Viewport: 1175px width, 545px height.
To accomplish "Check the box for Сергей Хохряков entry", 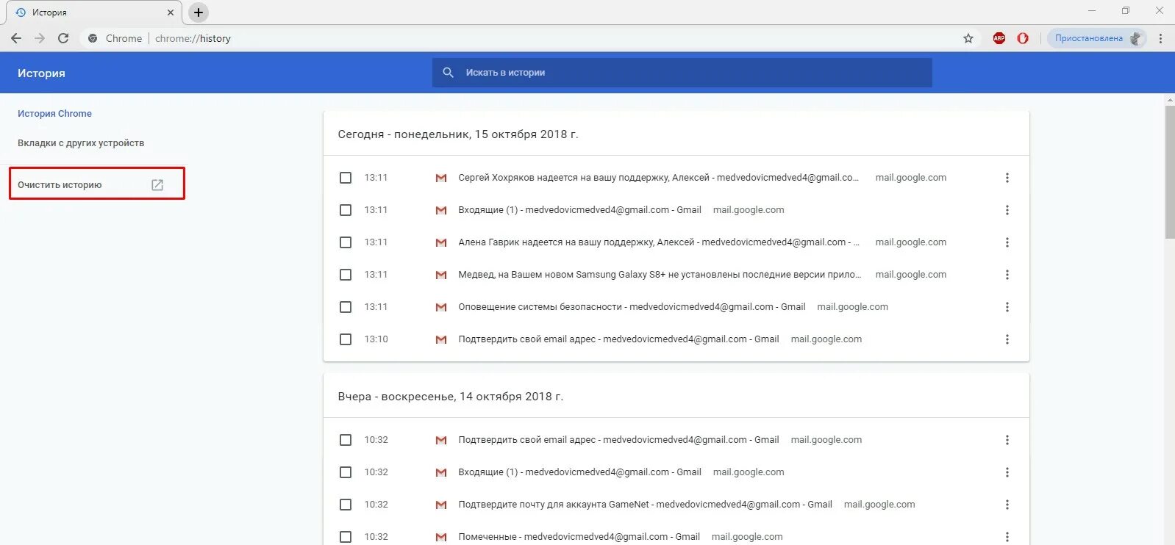I will [346, 178].
